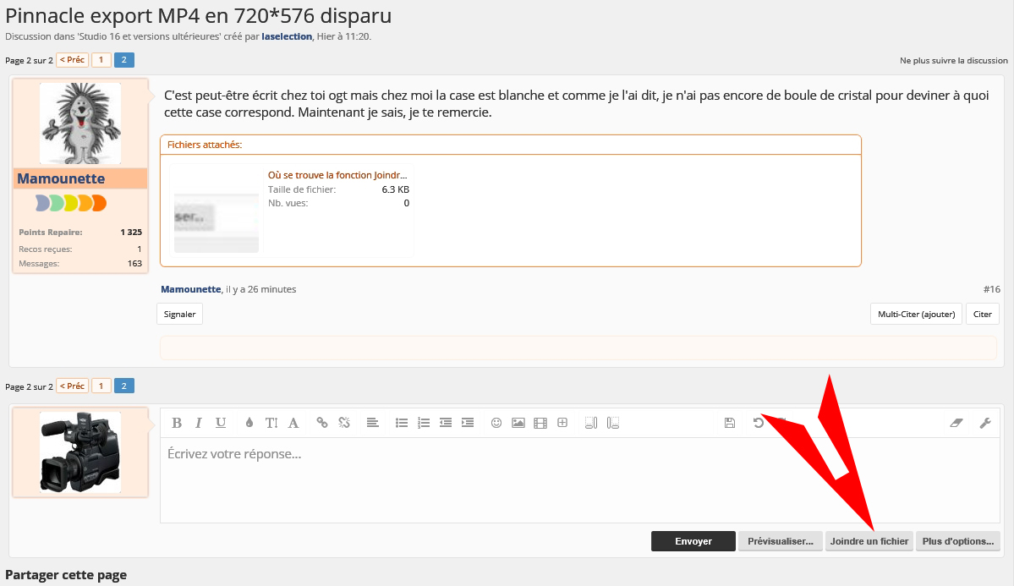Open Mamounette's username in the user panel
This screenshot has height=586, width=1014.
tap(61, 178)
